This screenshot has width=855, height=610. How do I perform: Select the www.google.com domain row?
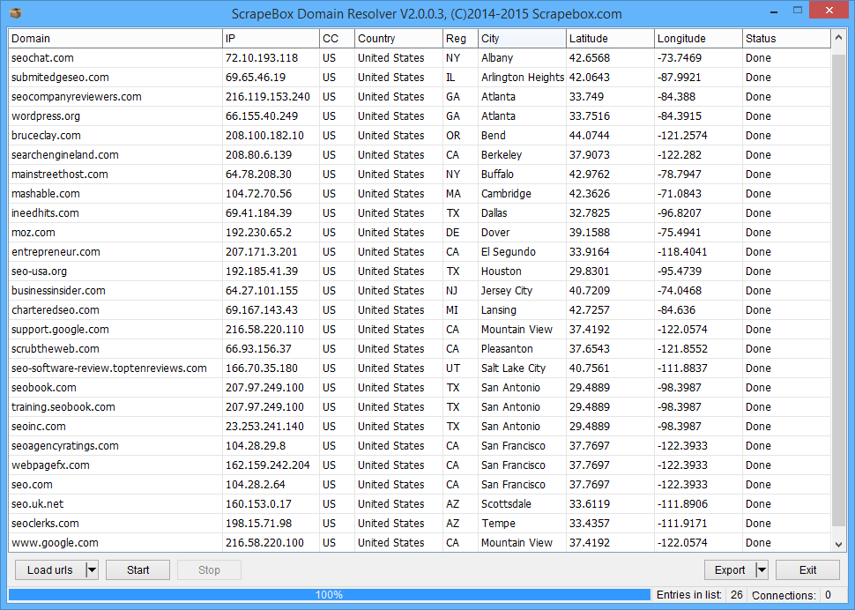[x=55, y=543]
